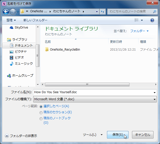Click the ピクチャ picture icon
The width and height of the screenshot is (160, 144).
pyautogui.click(x=11, y=52)
